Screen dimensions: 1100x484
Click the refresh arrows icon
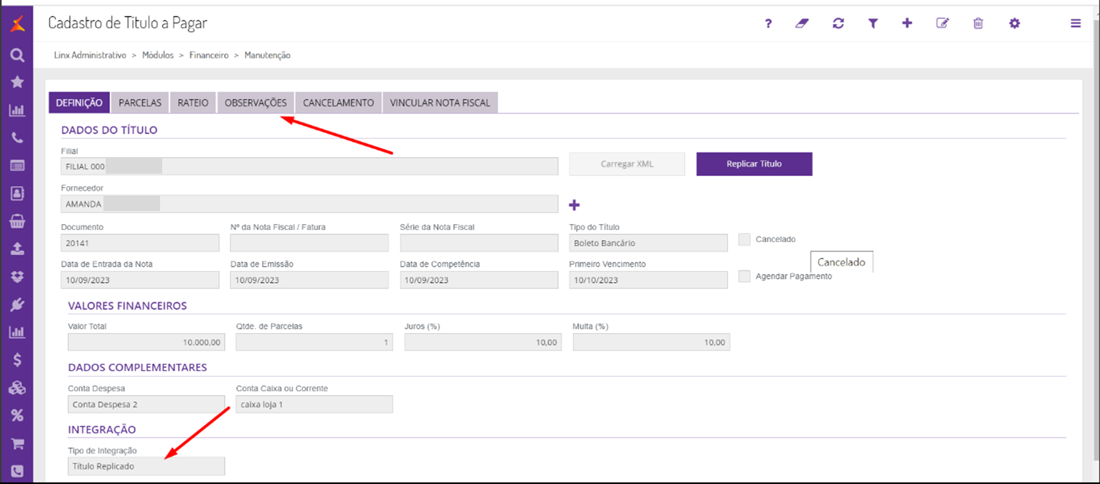838,24
